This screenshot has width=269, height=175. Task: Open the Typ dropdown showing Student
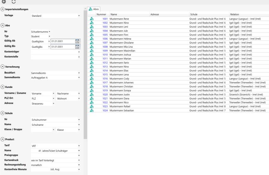[41, 36]
